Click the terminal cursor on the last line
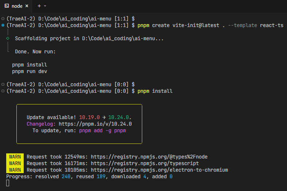The width and height of the screenshot is (287, 191). pyautogui.click(x=8, y=183)
